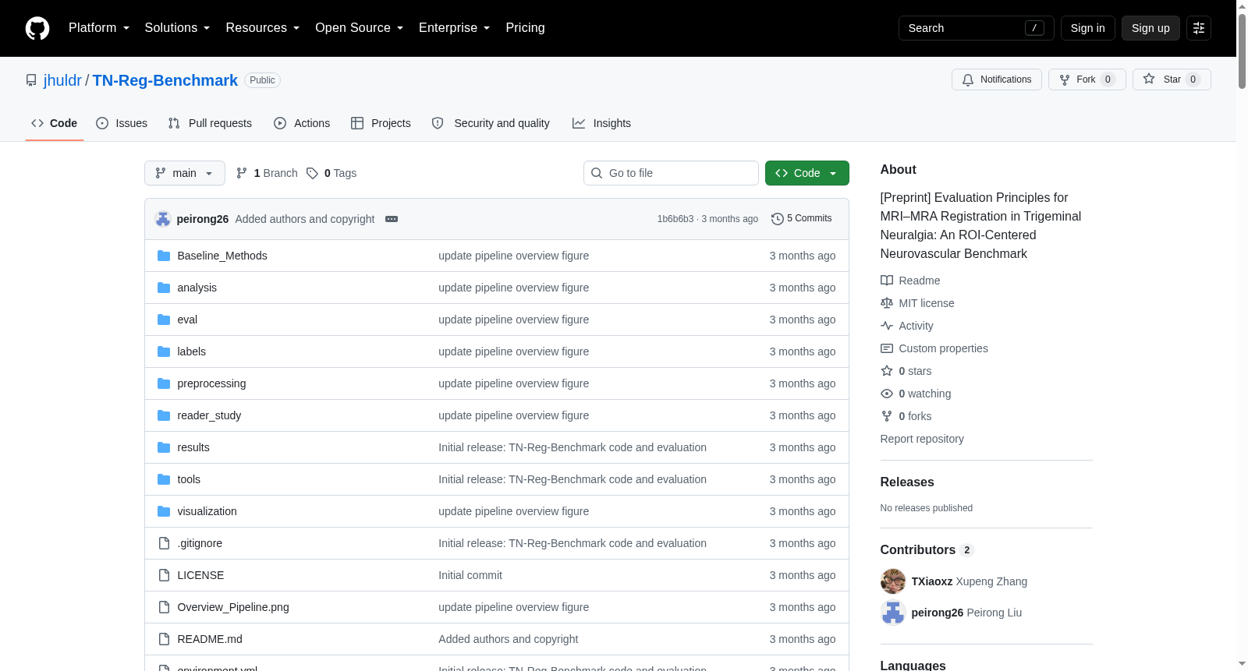Image resolution: width=1248 pixels, height=671 pixels.
Task: Expand commit message details ellipsis
Action: 392,219
